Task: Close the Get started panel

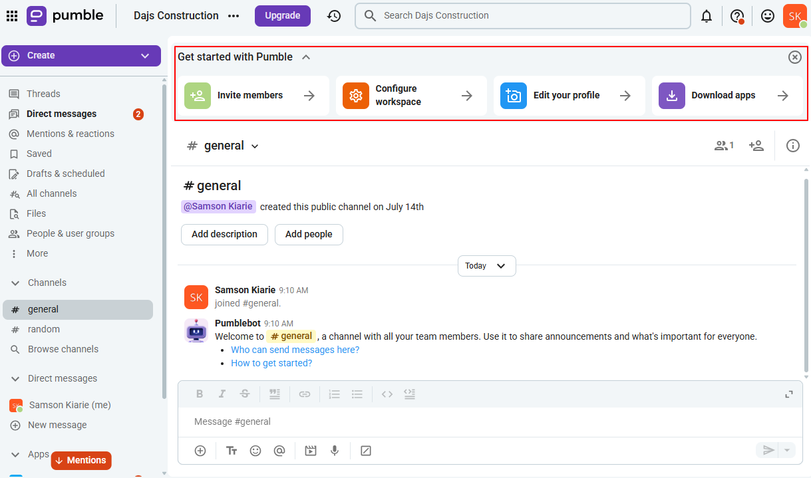Action: [x=795, y=57]
